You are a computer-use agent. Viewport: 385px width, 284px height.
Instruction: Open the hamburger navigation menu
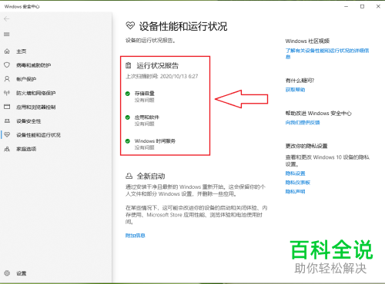(x=7, y=34)
